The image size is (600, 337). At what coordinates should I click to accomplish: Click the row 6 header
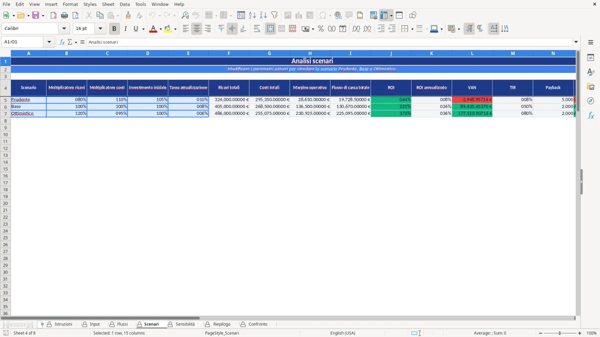coord(5,106)
